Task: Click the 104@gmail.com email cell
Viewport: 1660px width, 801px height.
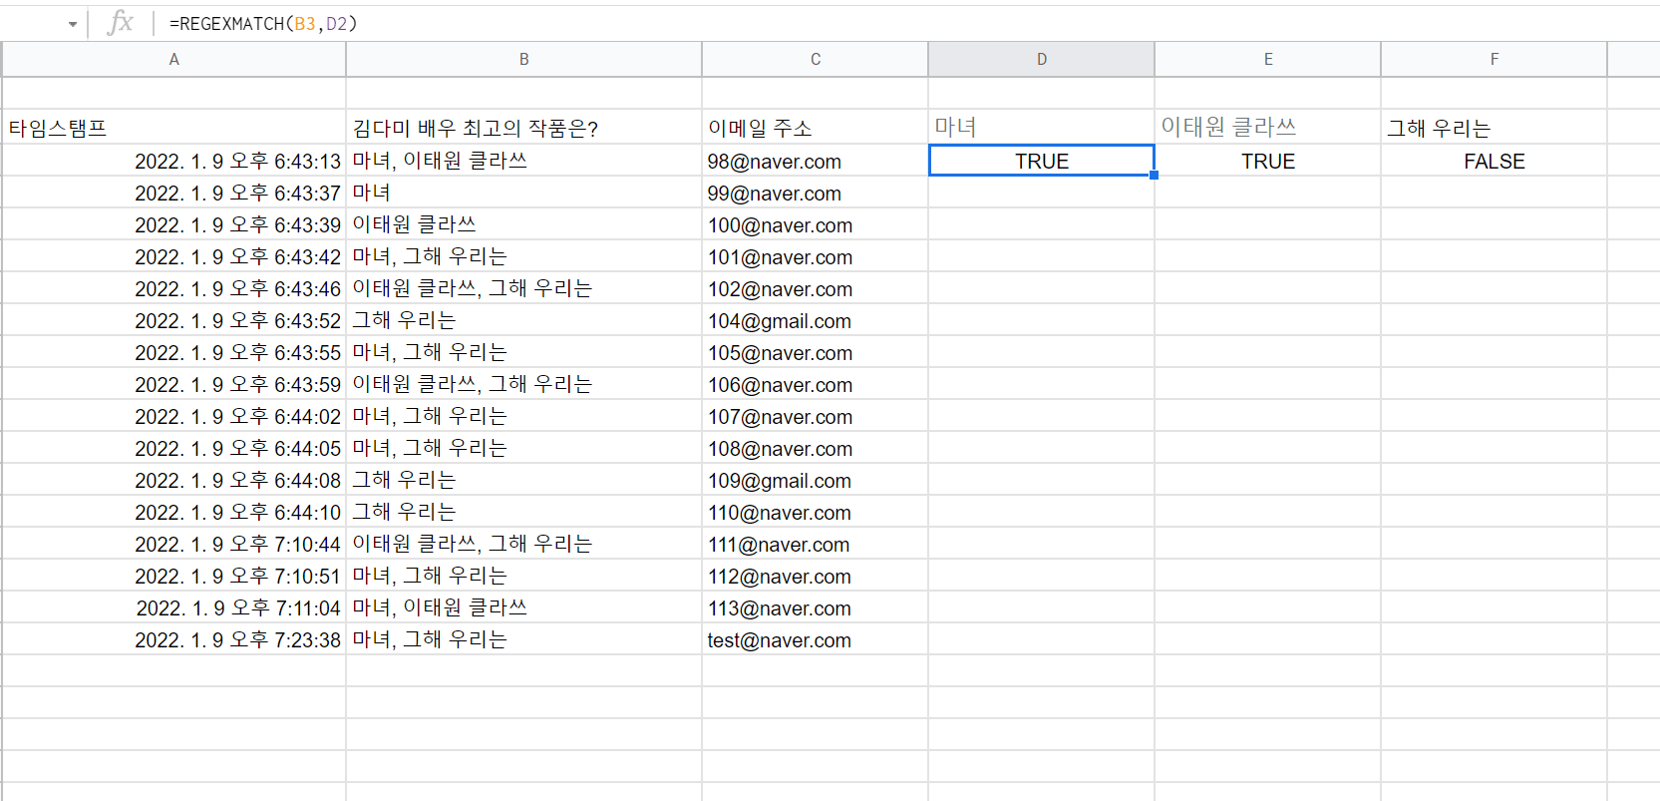Action: tap(815, 320)
